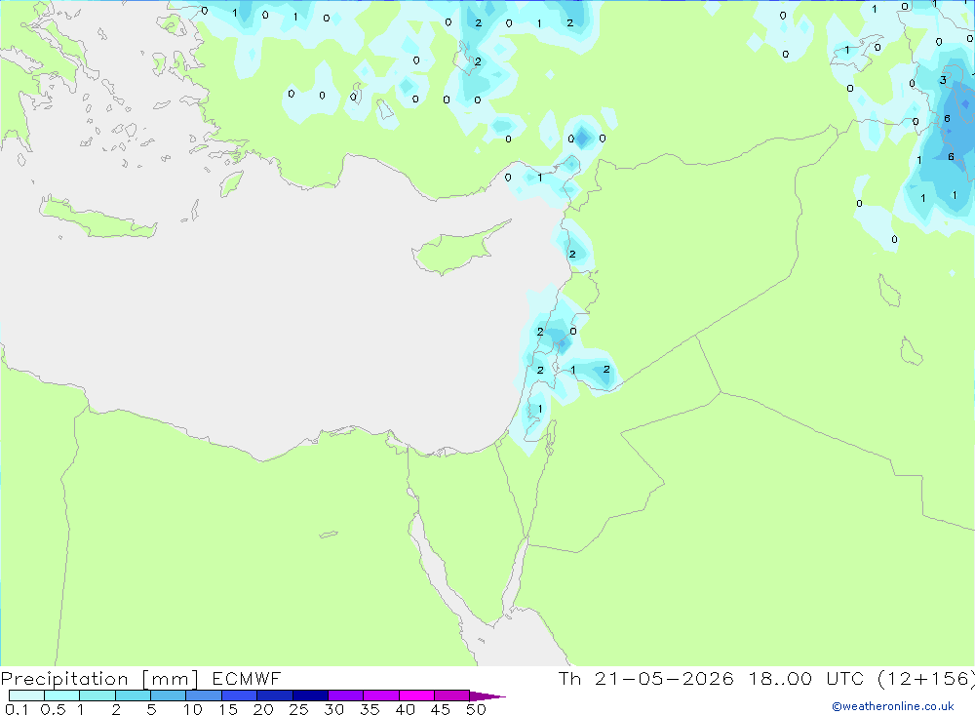Image resolution: width=975 pixels, height=715 pixels.
Task: Click the legend swatch between 15 and 20
Action: (x=240, y=695)
